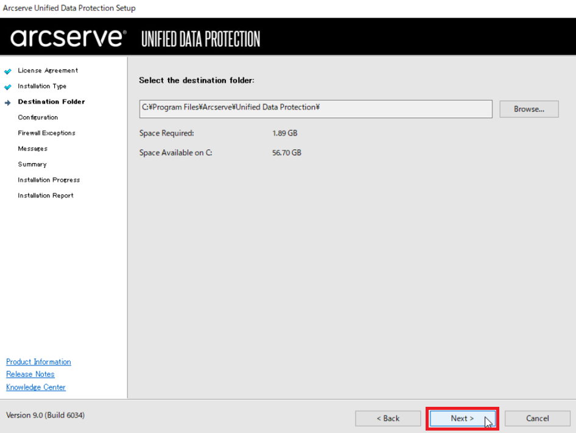Click the destination folder path field
This screenshot has width=576, height=433.
(x=315, y=109)
